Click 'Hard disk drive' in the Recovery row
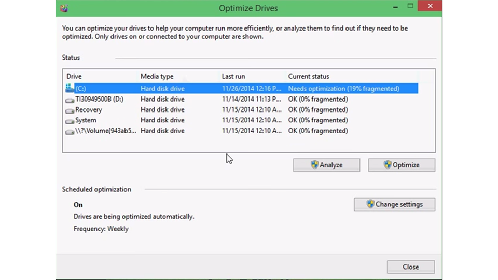The height and width of the screenshot is (280, 498). tap(162, 110)
